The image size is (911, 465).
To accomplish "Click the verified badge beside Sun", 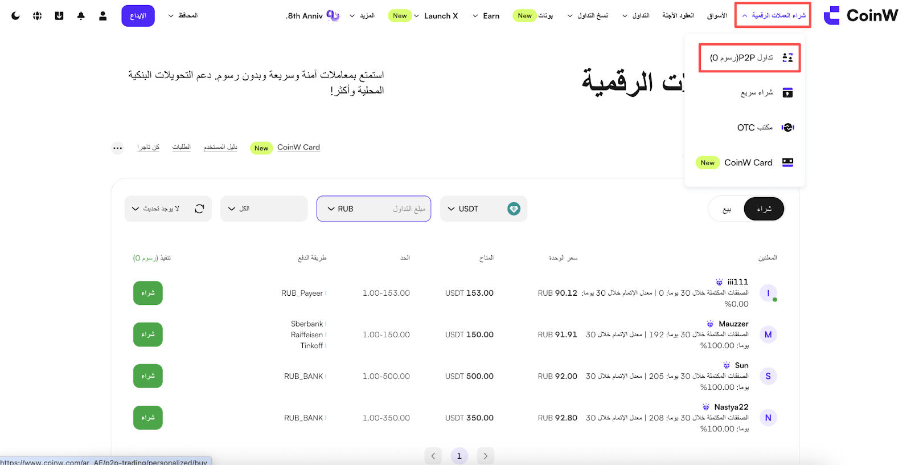I will pyautogui.click(x=727, y=365).
